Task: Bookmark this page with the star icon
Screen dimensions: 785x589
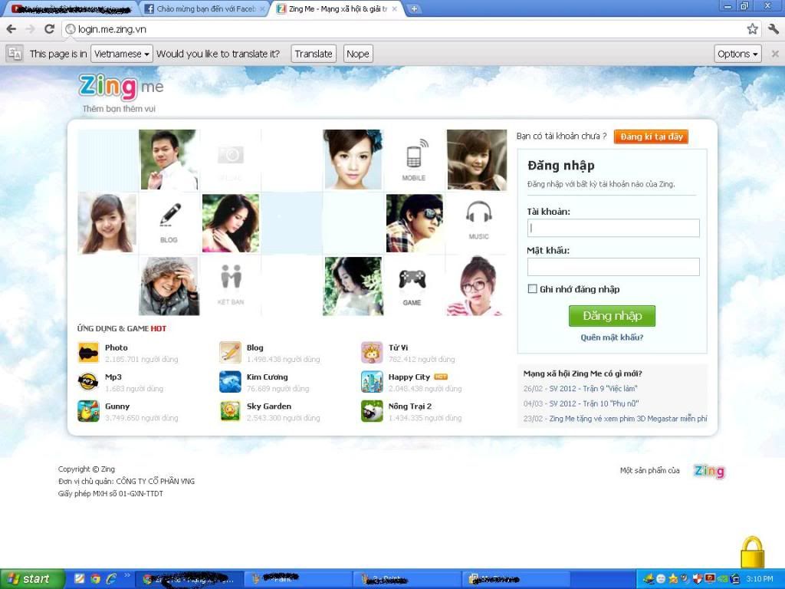Action: tap(752, 29)
